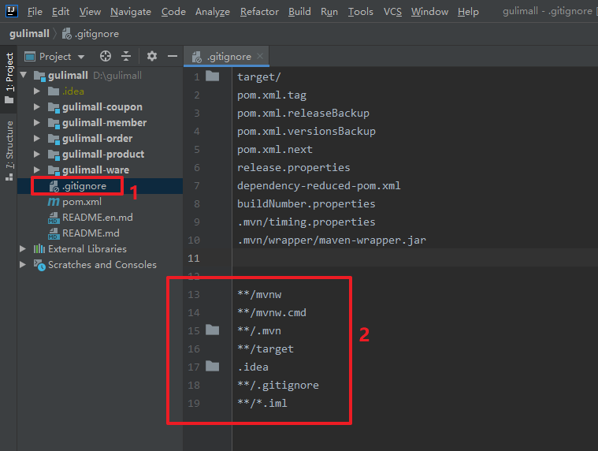Expand the .idea folder
Image resolution: width=598 pixels, height=451 pixels.
click(x=36, y=91)
